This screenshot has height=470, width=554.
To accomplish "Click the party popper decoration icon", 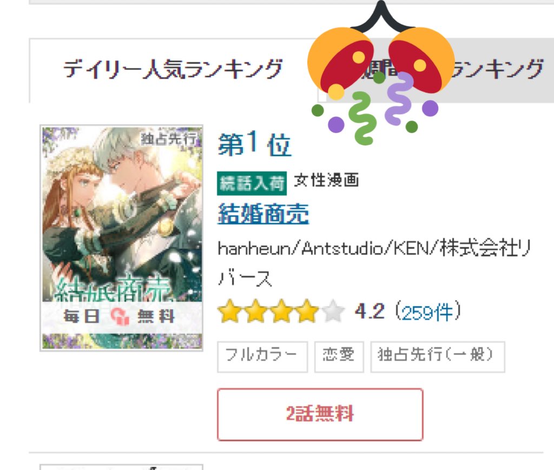I will (x=381, y=74).
